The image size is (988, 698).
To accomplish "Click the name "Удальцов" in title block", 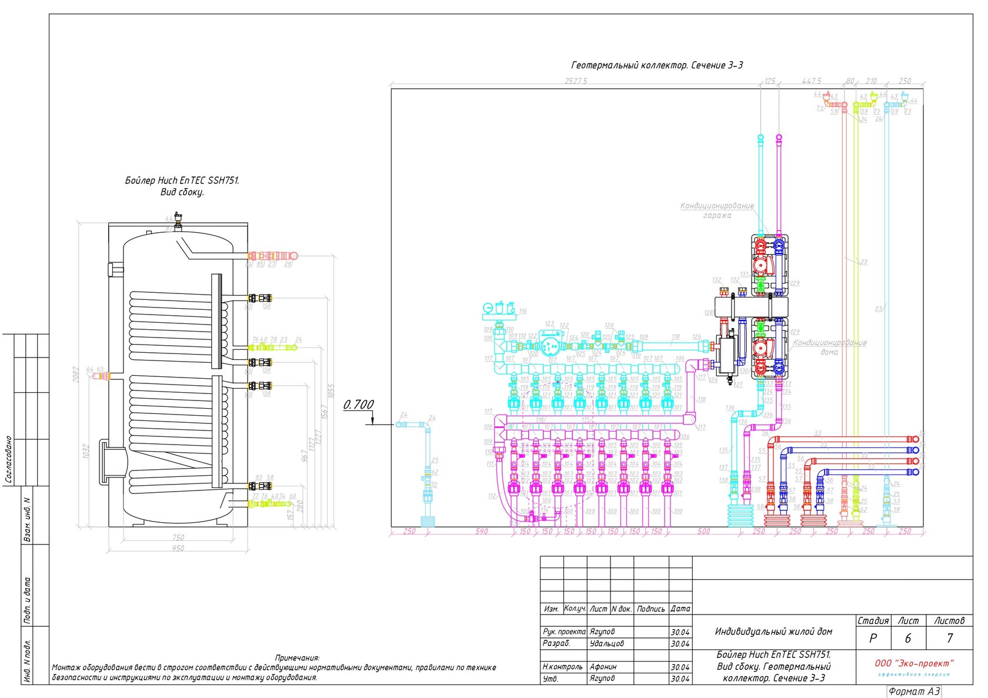I will [x=607, y=644].
